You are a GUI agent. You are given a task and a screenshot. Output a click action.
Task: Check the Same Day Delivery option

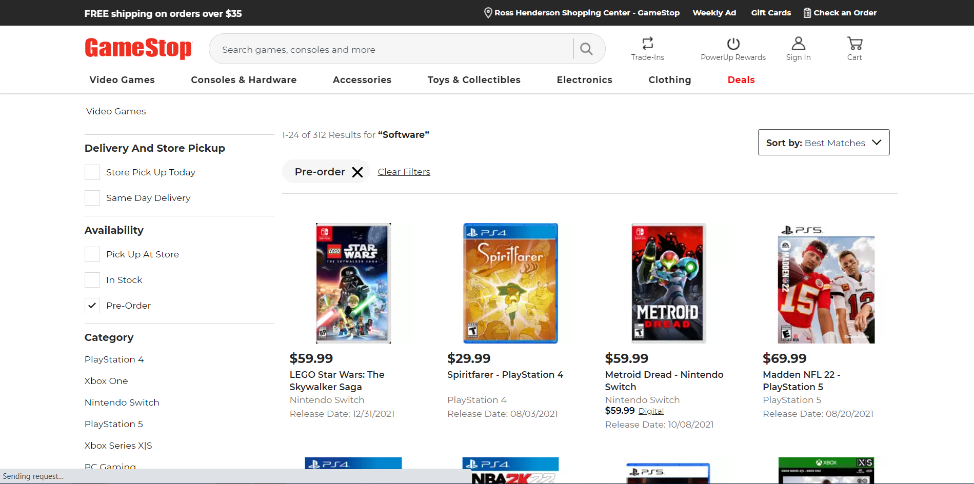pos(92,198)
